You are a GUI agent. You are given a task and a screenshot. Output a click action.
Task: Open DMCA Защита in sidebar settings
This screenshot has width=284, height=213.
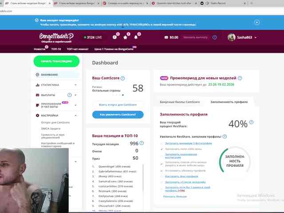click(51, 128)
